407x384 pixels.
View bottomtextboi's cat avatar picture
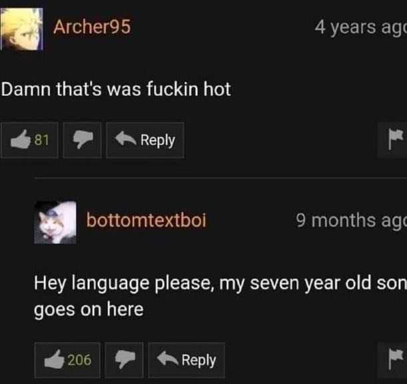pos(55,223)
